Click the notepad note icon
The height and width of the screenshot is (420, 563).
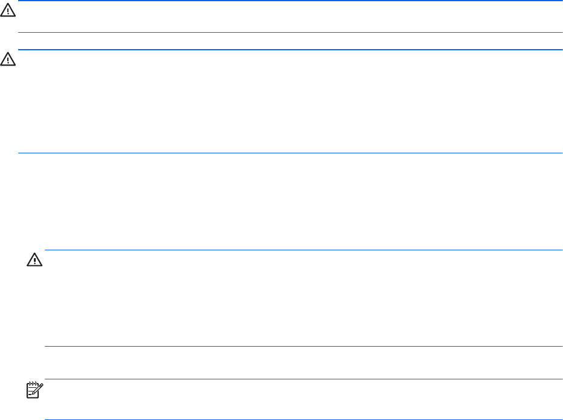pos(35,388)
